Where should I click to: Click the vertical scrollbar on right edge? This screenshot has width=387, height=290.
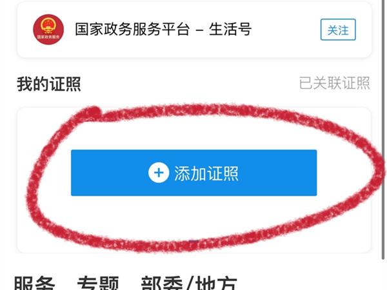point(383,130)
